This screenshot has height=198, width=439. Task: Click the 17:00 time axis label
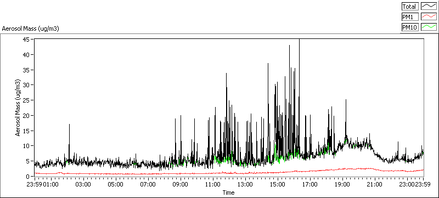(x=310, y=185)
